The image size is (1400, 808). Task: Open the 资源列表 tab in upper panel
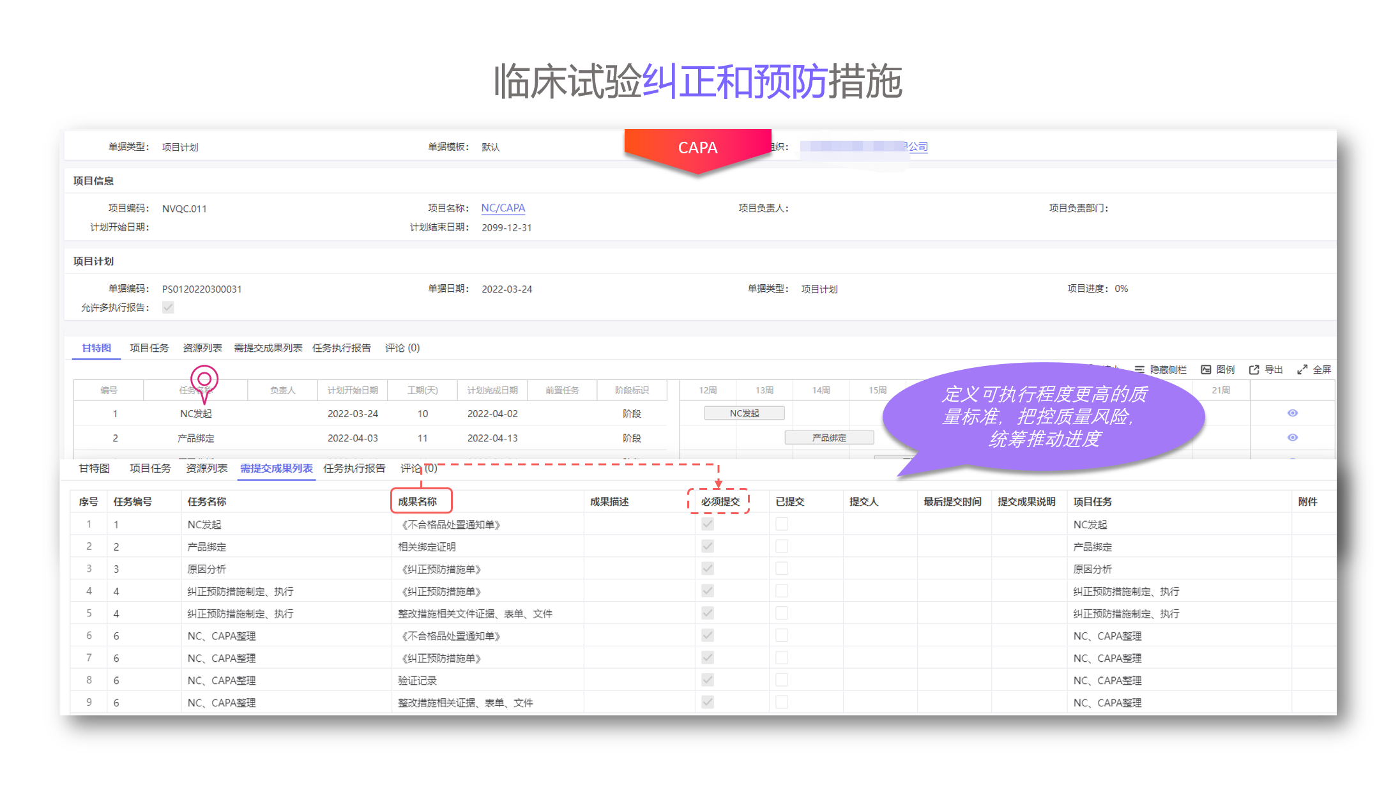click(202, 347)
